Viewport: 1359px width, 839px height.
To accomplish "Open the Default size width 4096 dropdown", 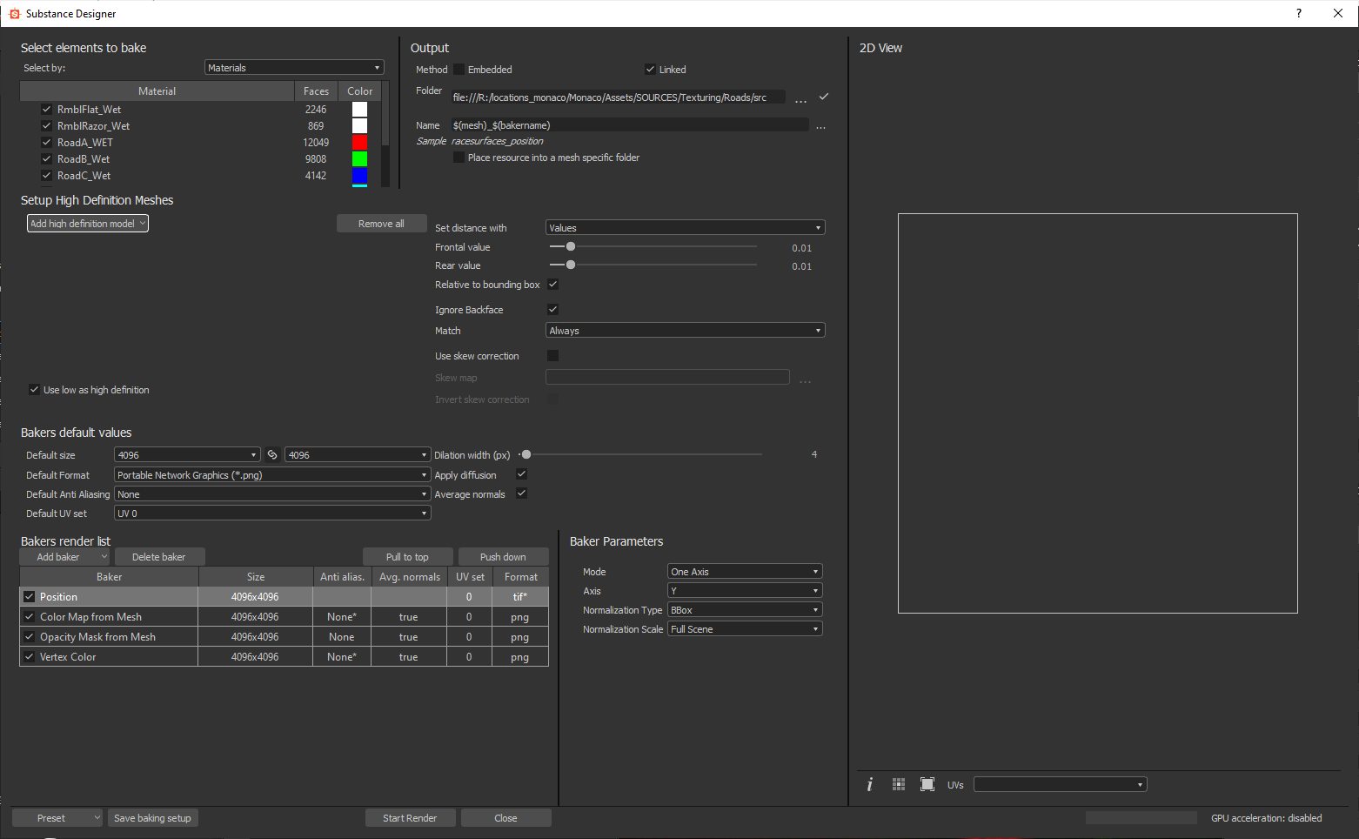I will (x=187, y=455).
